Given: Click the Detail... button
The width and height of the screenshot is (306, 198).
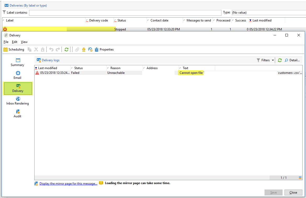Looking at the screenshot, I should coord(292,60).
